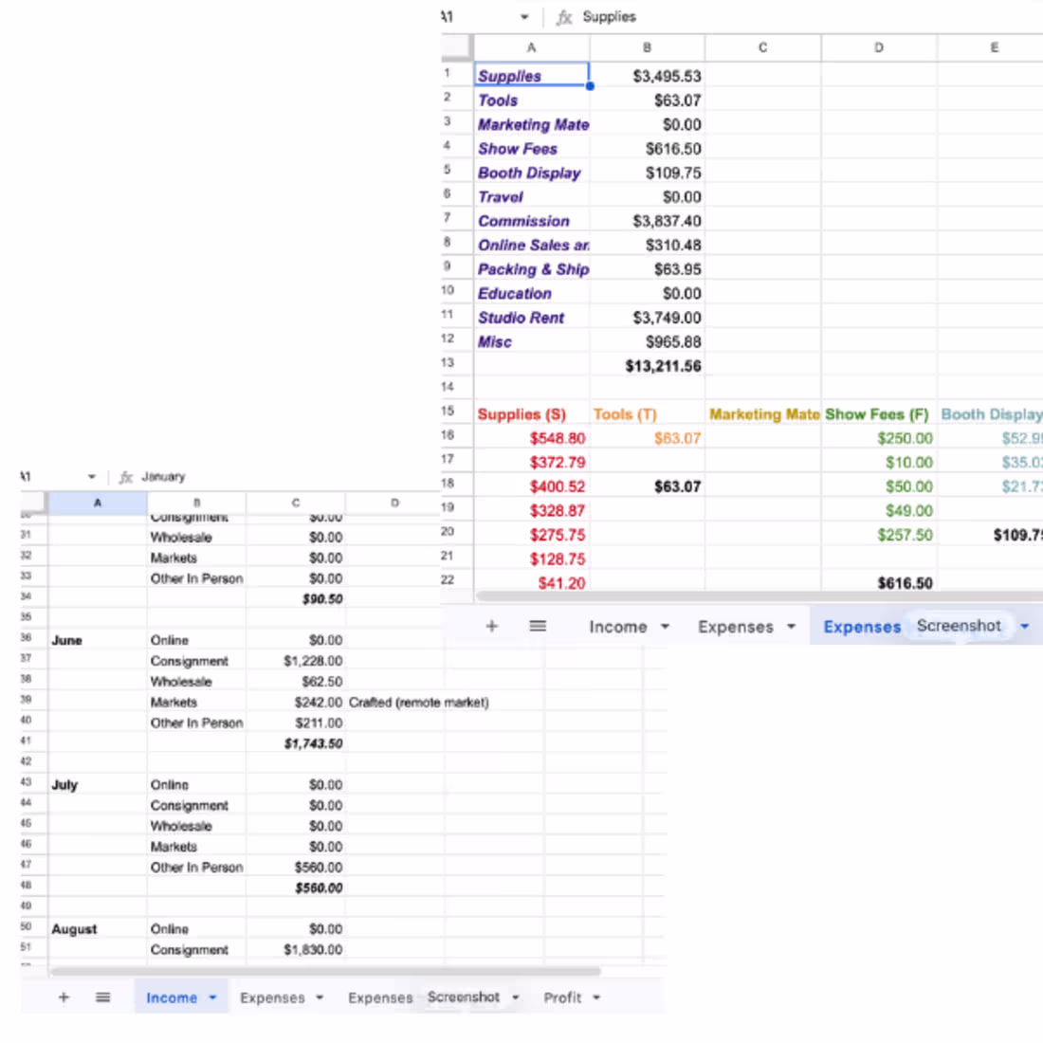Open the Profit tab dropdown arrow
The image size is (1043, 1043).
(597, 997)
